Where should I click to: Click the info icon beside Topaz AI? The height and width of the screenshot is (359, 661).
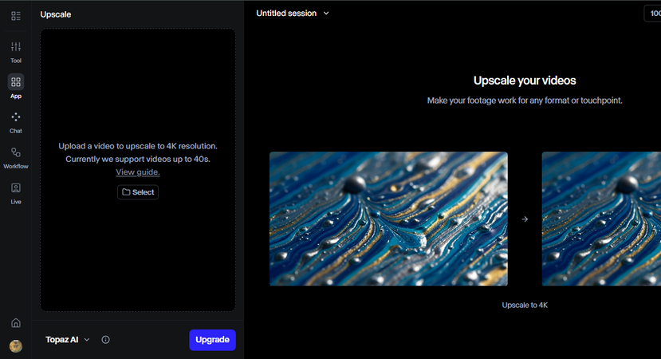pyautogui.click(x=105, y=340)
